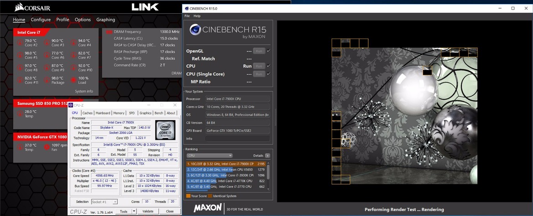Click Core #7 temperature icon

[x=74, y=55]
